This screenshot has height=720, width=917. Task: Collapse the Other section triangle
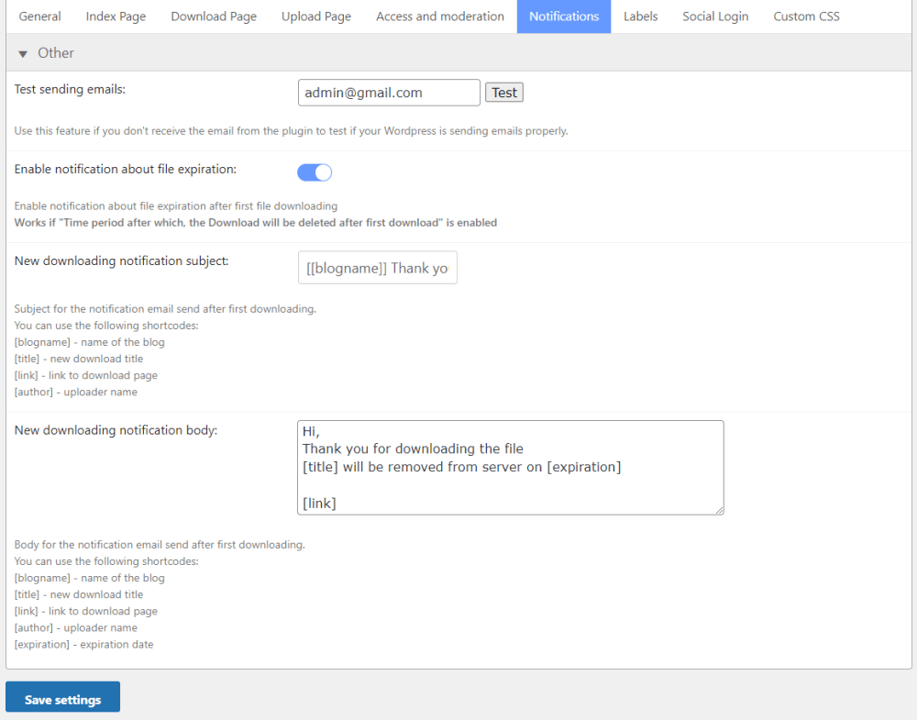(x=23, y=54)
